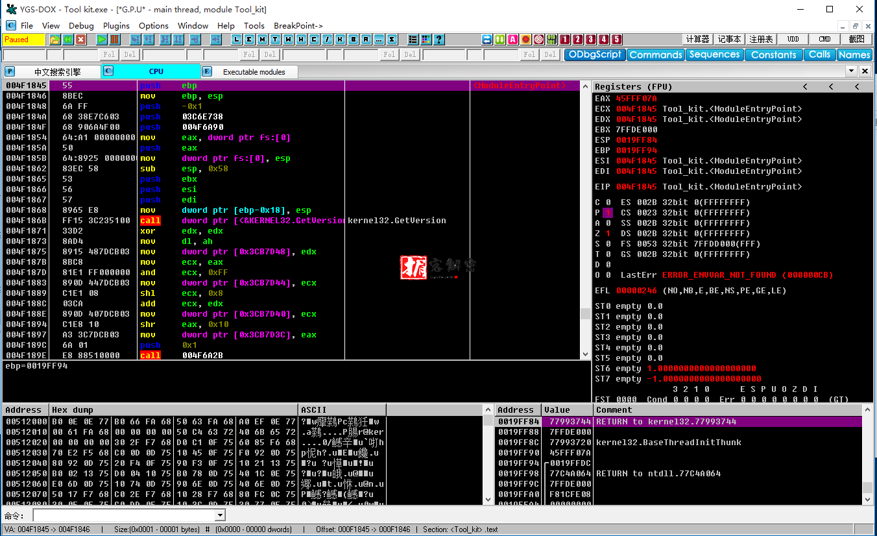Click the 记事本 button
The image size is (877, 536).
tap(729, 40)
